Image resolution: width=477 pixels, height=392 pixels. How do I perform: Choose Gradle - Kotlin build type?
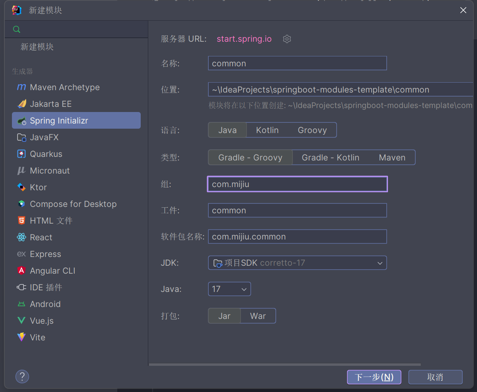[x=331, y=158]
